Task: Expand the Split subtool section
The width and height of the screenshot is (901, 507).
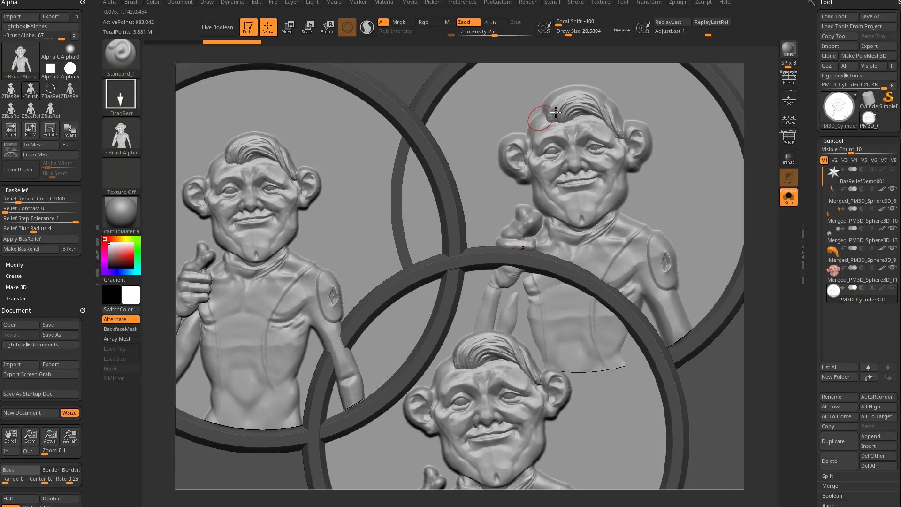Action: 827,476
